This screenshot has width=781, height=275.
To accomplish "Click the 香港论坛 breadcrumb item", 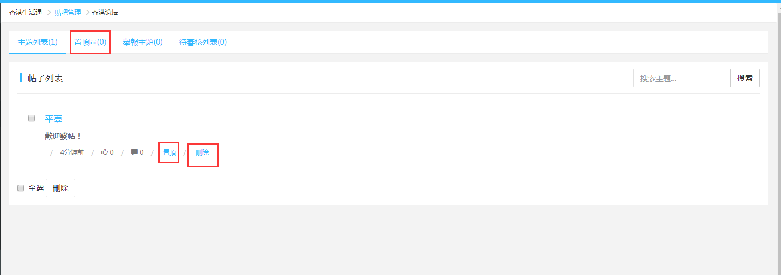I will click(105, 12).
